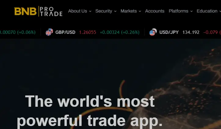Click the GBP/USD flag pair icon
221x129 pixels.
coord(49,32)
